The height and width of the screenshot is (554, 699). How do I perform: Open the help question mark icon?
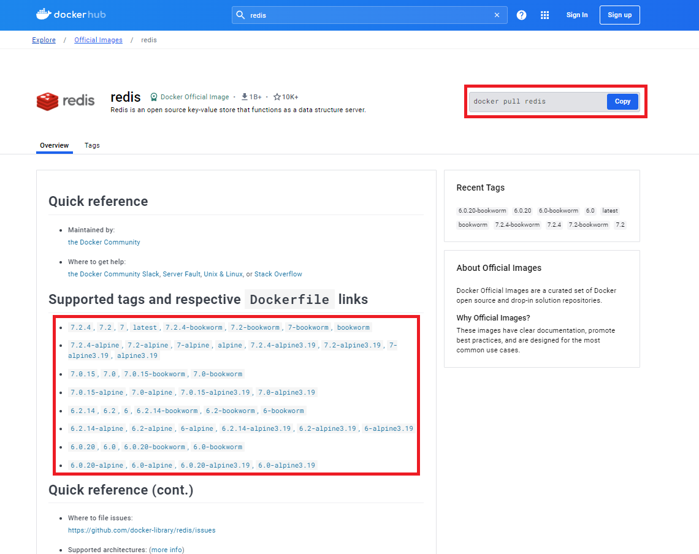click(x=521, y=15)
